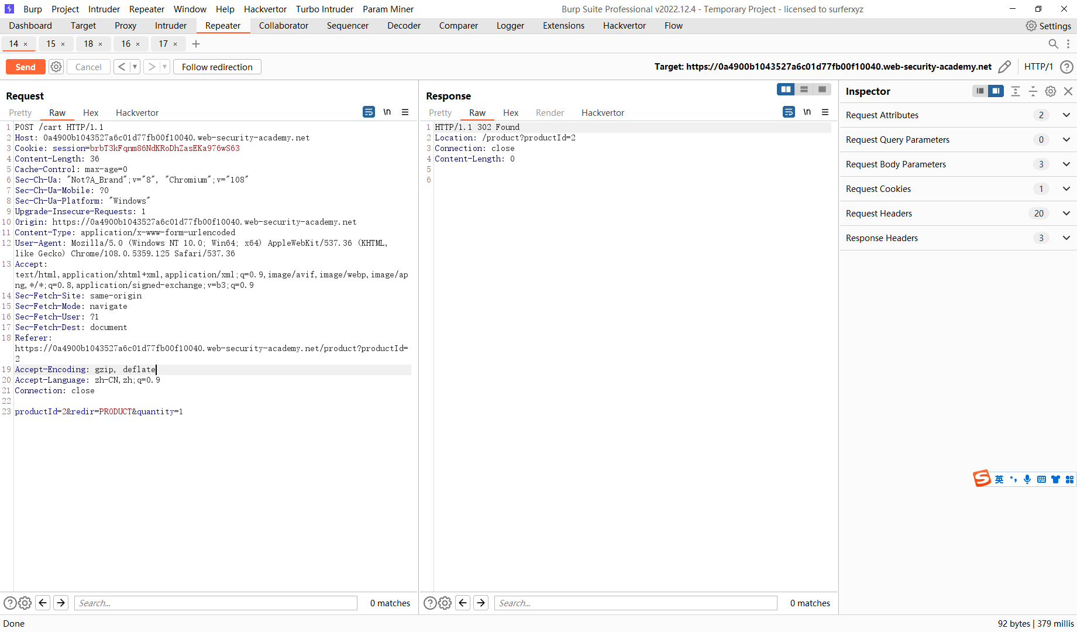This screenshot has height=632, width=1077.
Task: Go to previous request in history
Action: click(x=122, y=67)
